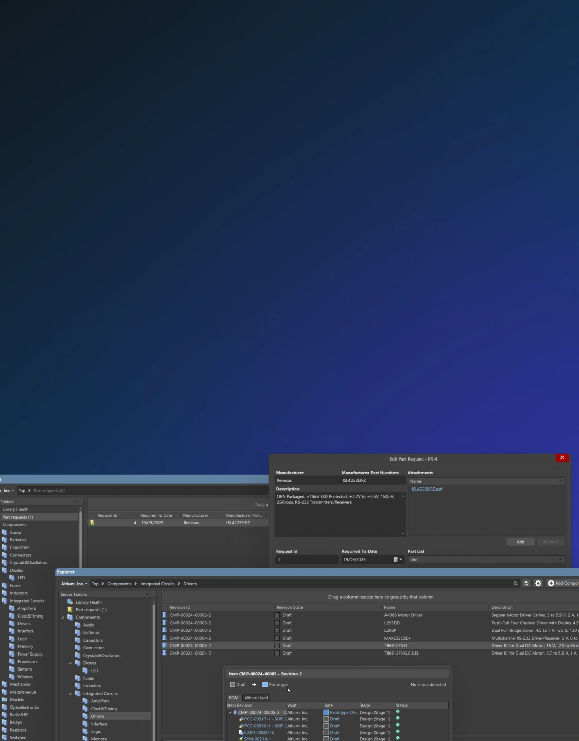Click the Draft state box for L293DD
The height and width of the screenshot is (741, 579).
coord(277,623)
